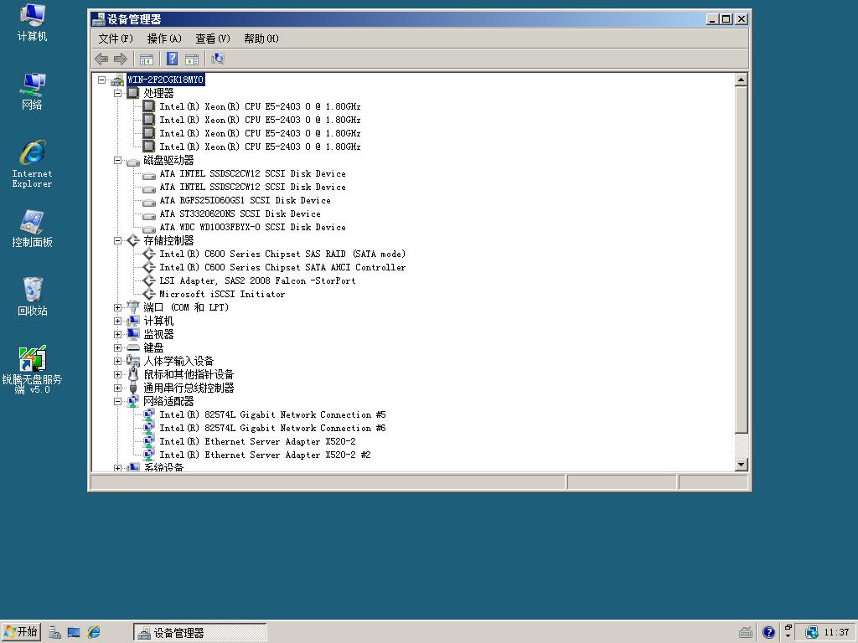The height and width of the screenshot is (643, 858).
Task: Open the 操作(A) menu
Action: coord(164,39)
